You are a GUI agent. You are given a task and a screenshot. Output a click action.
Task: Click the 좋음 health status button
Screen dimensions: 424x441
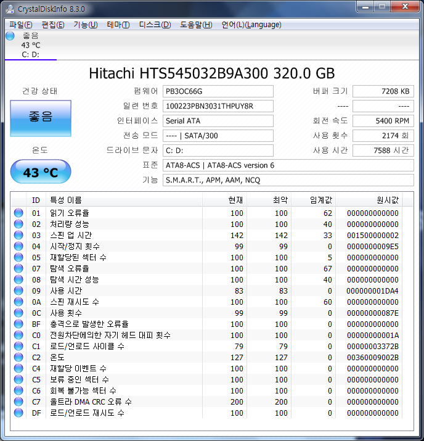41,117
